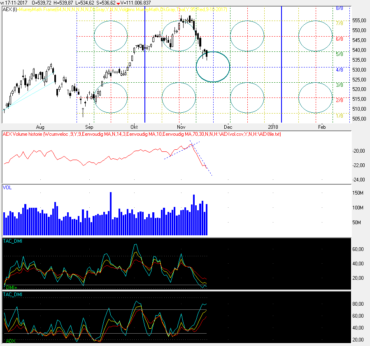Viewport: 370px width, 346px height.
Task: Click the red 6/8 Murrey level label
Action: pos(340,39)
